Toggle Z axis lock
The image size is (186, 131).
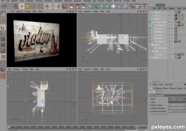tap(59, 6)
